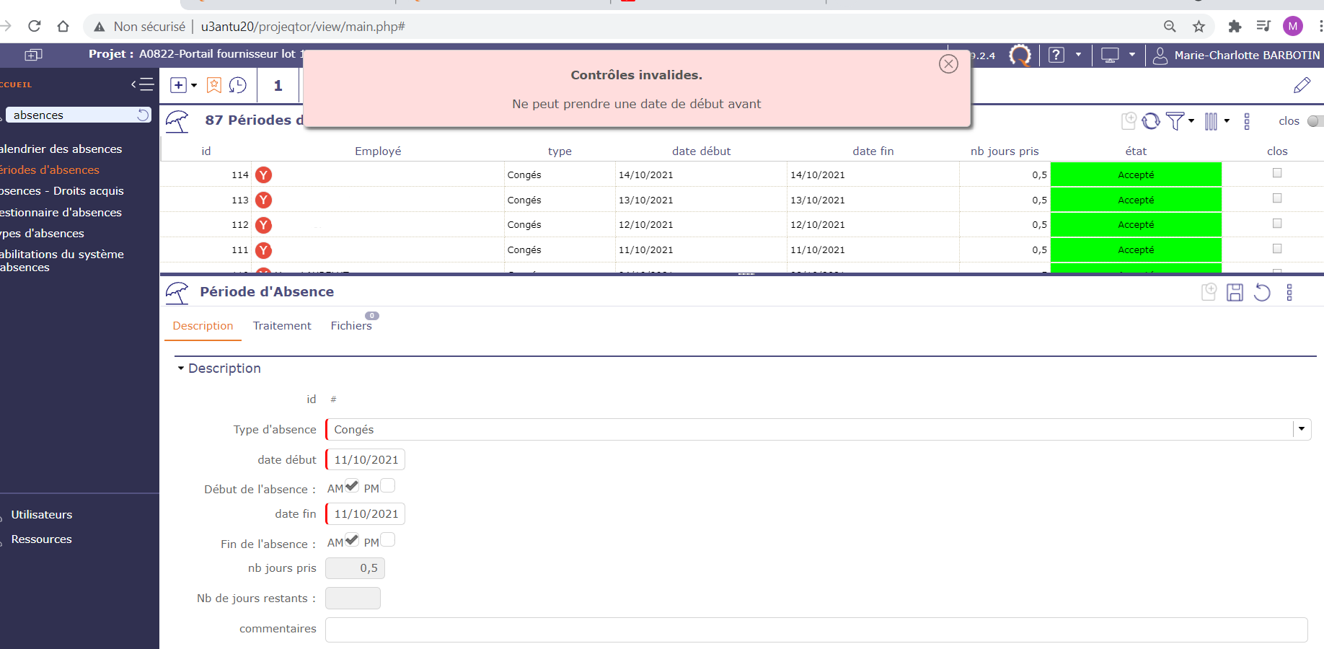Screen dimensions: 1324x649
Task: Uncheck AM box for Fin de l'absence
Action: (352, 540)
